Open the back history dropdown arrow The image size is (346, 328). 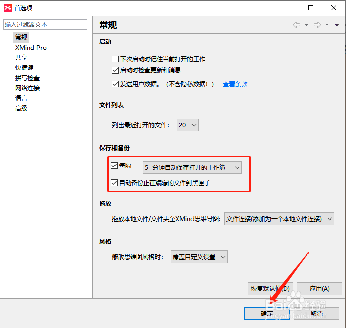(306, 25)
